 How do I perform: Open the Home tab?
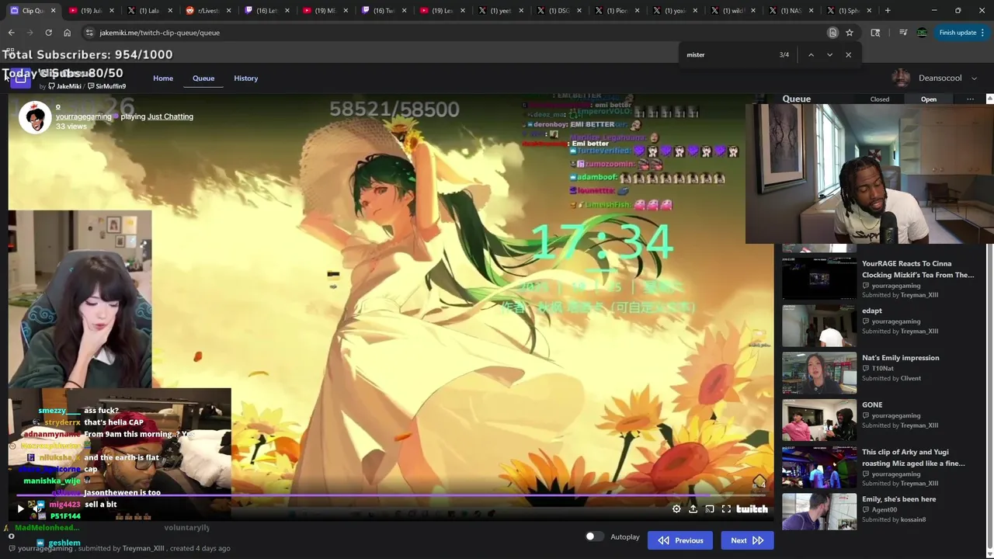click(x=163, y=78)
